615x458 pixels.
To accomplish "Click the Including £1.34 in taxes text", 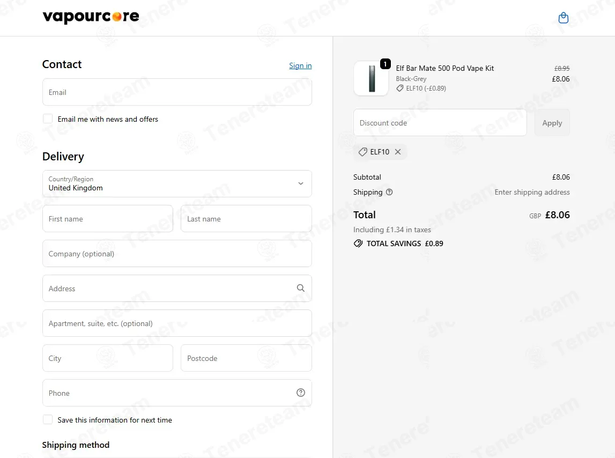I will (392, 230).
